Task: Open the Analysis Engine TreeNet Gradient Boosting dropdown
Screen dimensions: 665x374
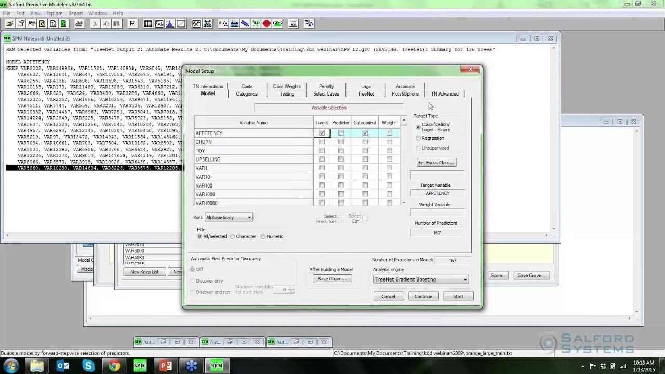Action: coord(421,279)
